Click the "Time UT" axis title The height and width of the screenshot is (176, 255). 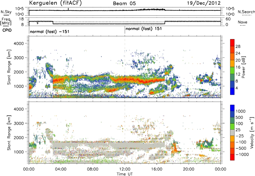pos(125,174)
